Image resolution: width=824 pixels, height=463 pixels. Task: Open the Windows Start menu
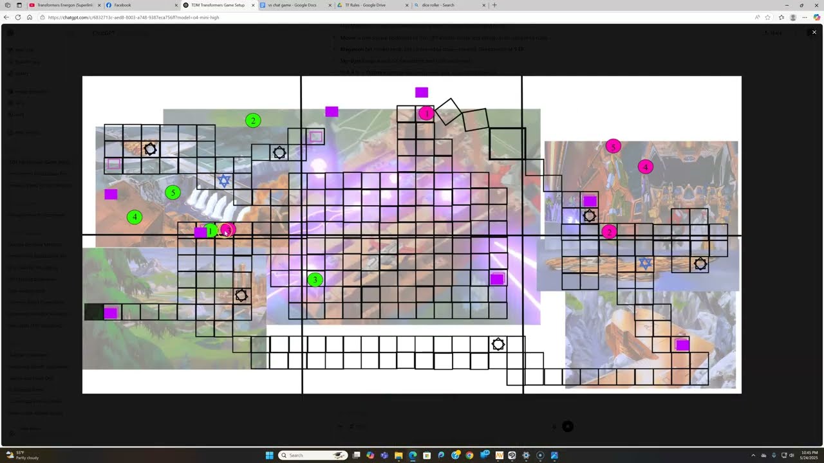270,455
